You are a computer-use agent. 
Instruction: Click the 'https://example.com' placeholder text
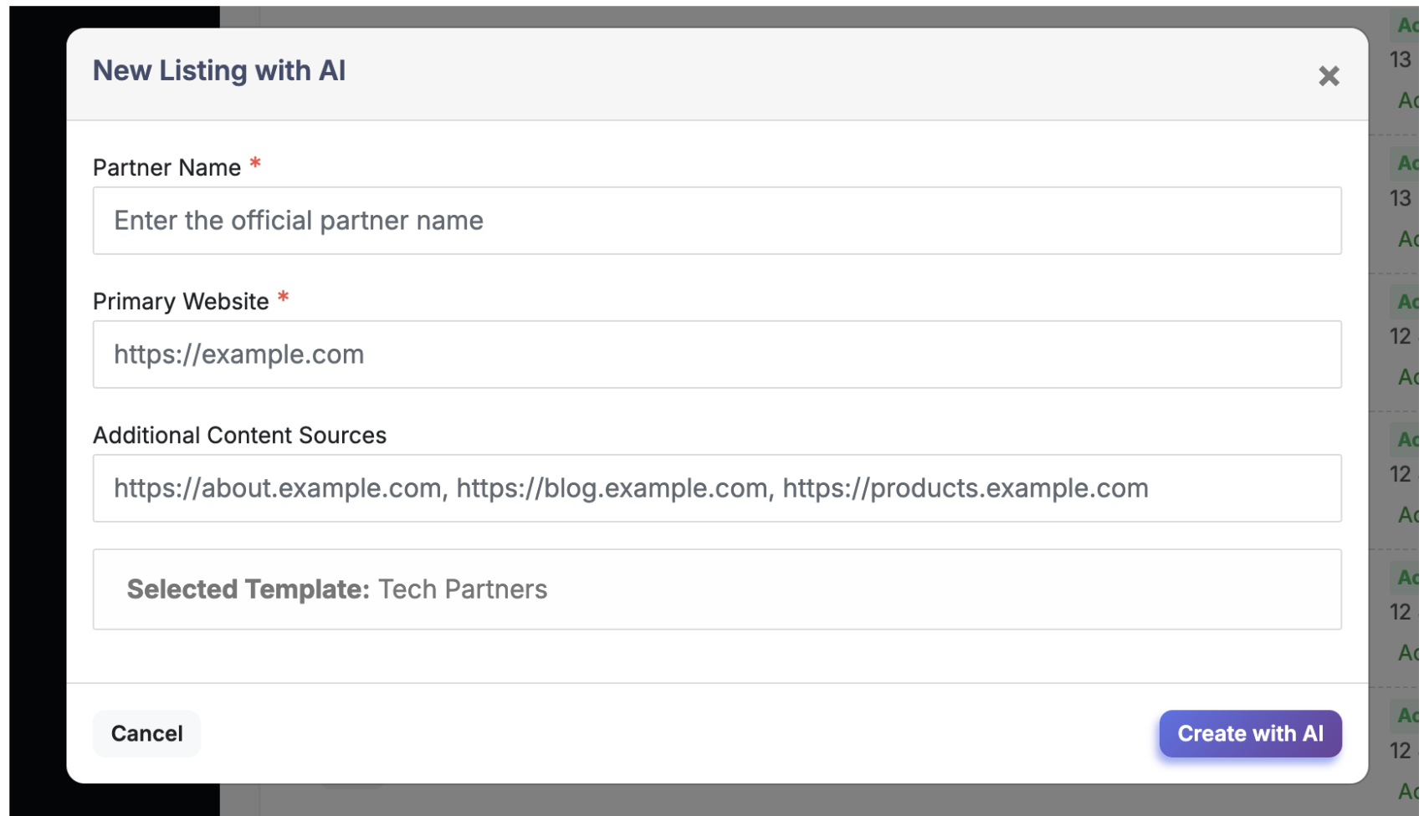240,355
